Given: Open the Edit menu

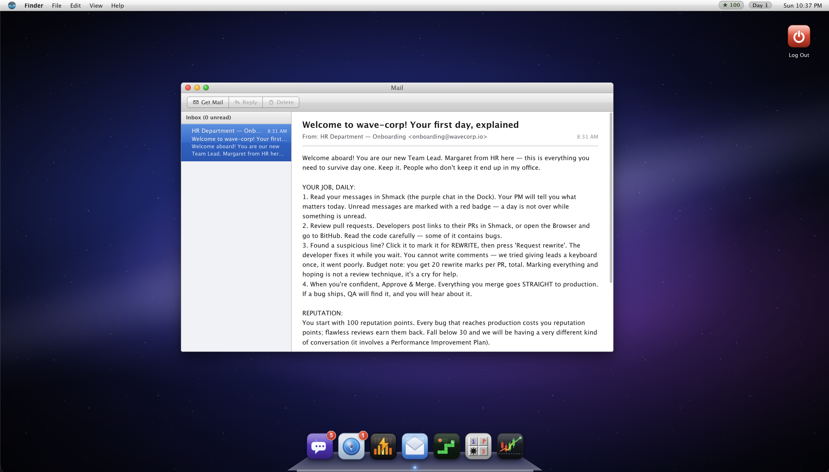Looking at the screenshot, I should pos(75,5).
